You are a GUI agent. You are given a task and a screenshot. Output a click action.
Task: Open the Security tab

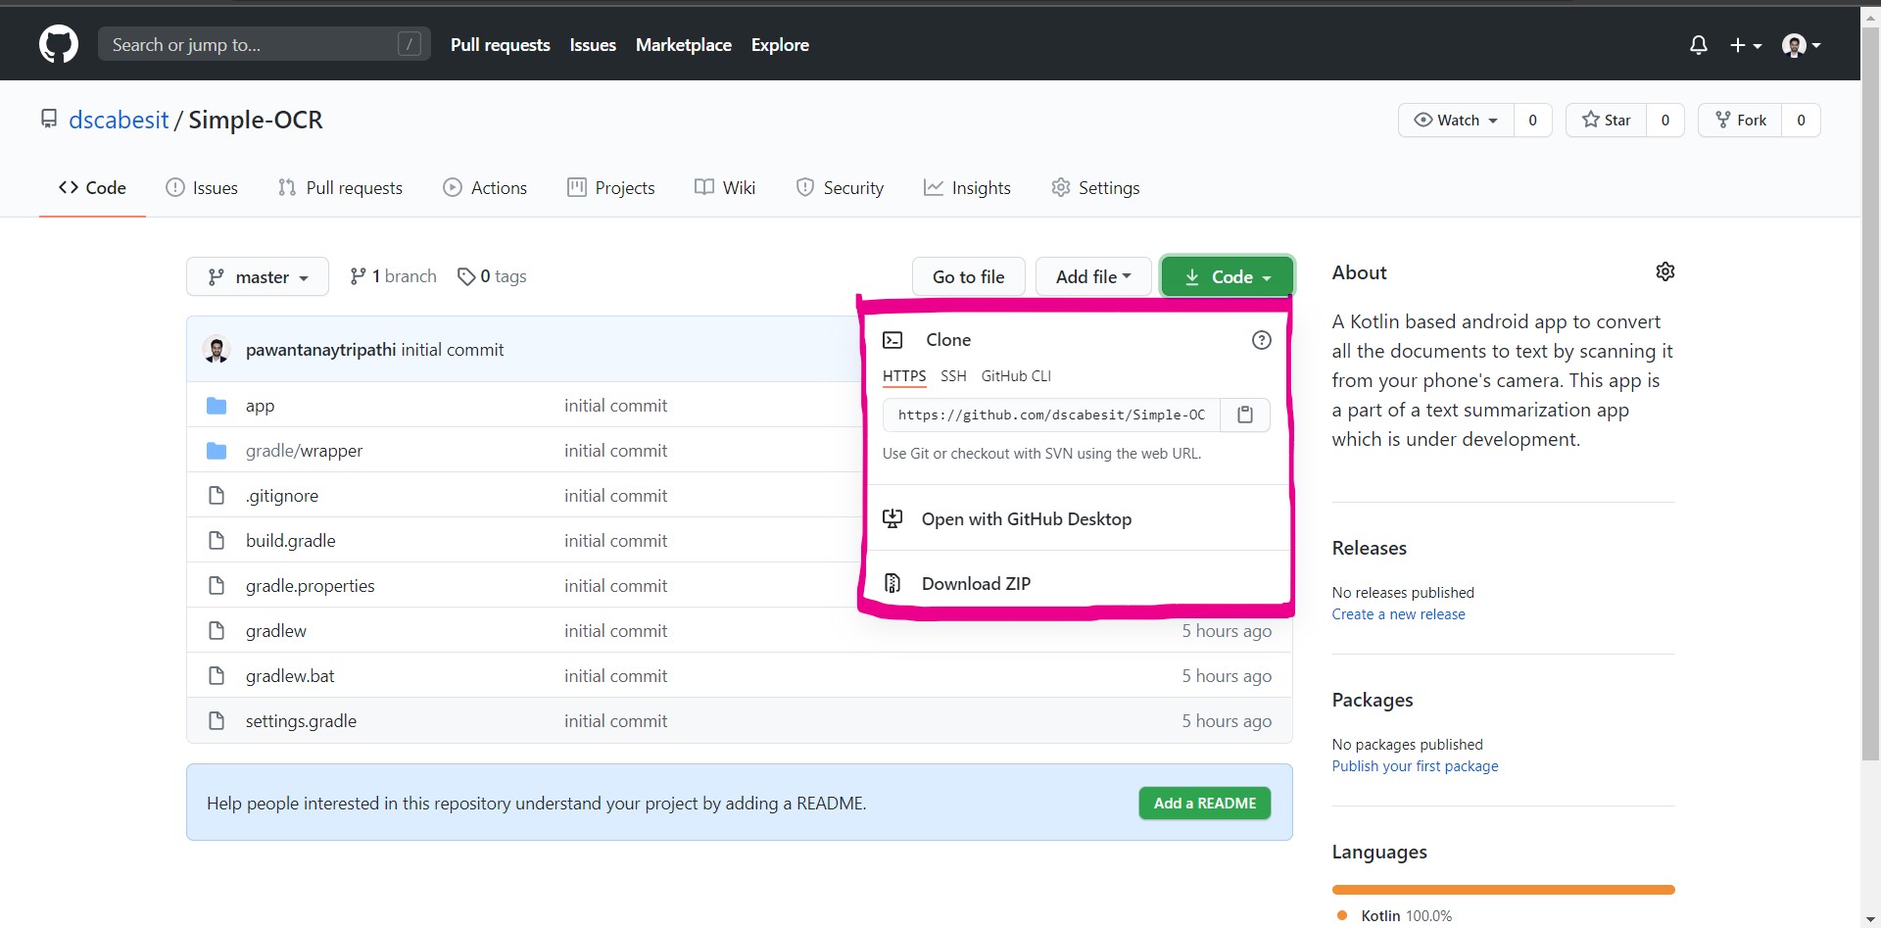point(840,188)
